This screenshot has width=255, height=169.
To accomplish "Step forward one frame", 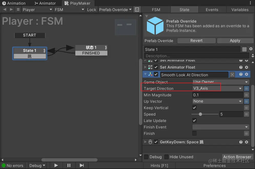I will coord(82,165).
